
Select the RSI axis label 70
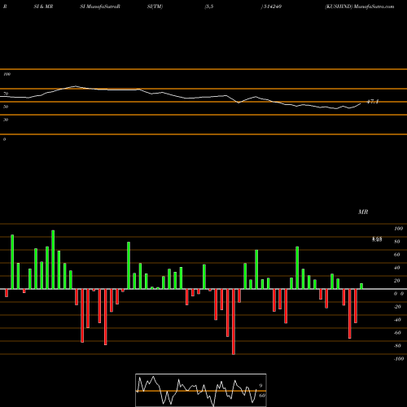pos(6,94)
